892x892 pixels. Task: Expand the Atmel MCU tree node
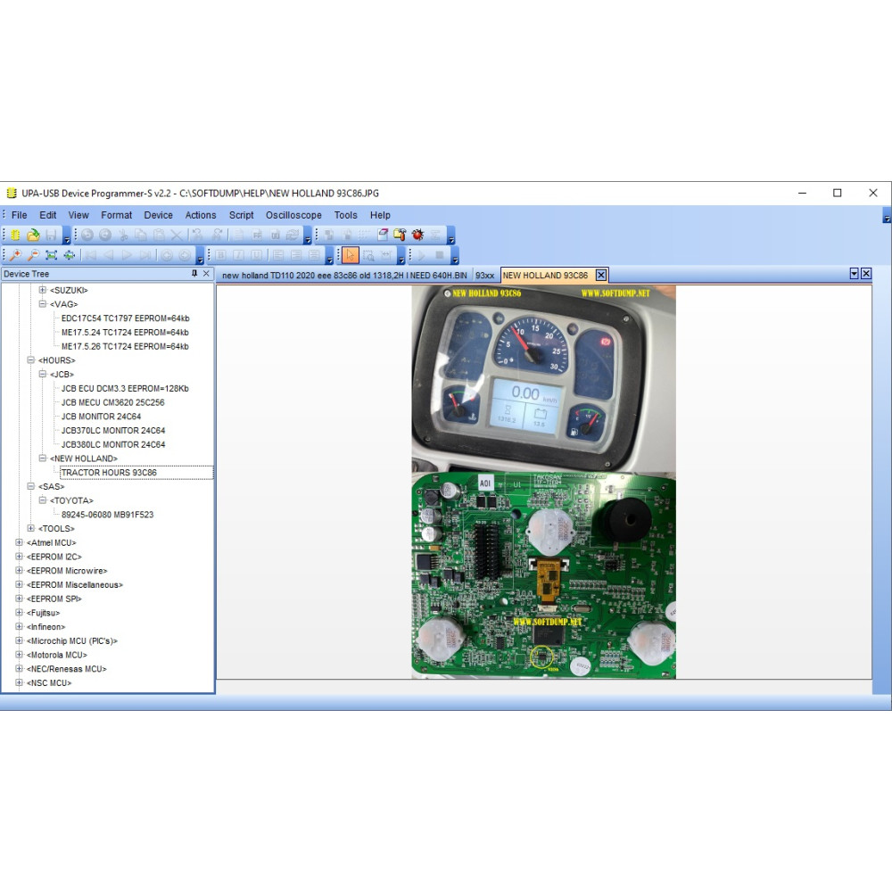click(x=19, y=542)
